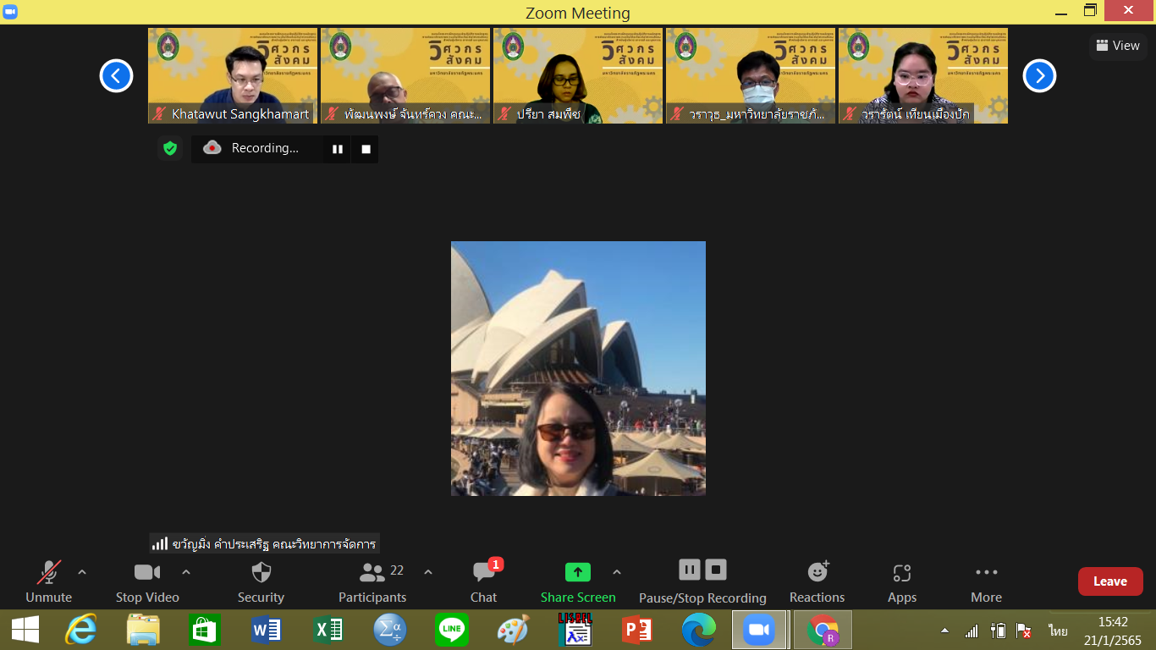Select วราวุธ participant video thumbnail

tap(751, 76)
